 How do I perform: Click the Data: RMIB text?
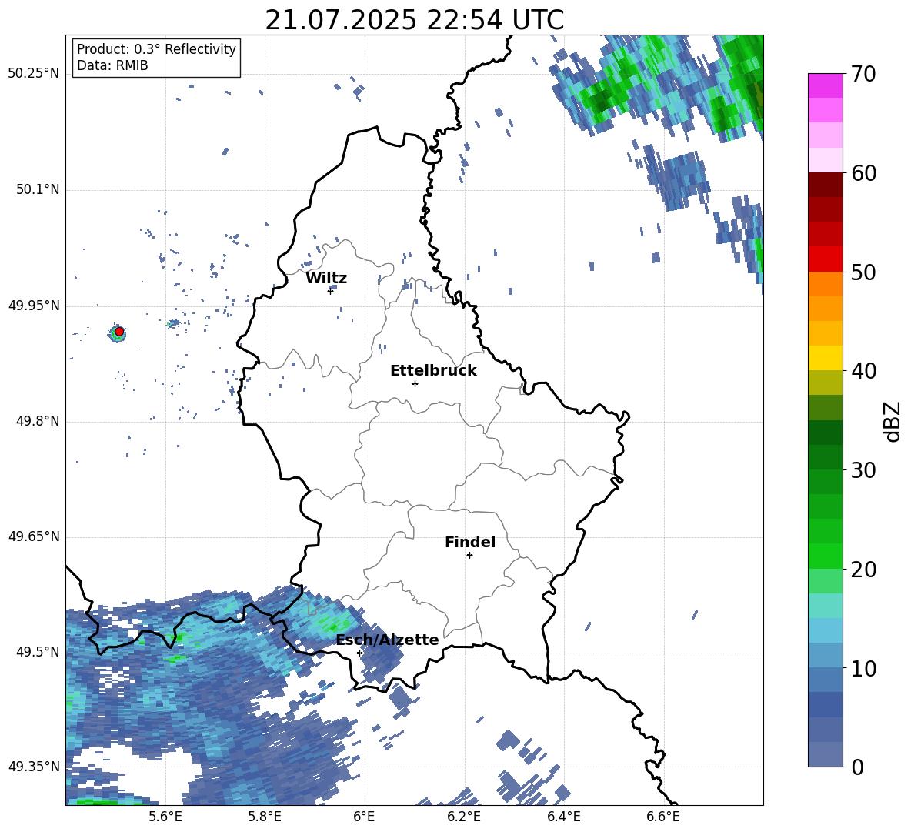[112, 65]
